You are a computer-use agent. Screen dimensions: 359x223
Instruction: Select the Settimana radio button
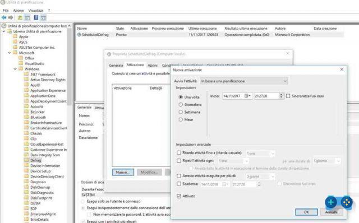[x=181, y=112]
